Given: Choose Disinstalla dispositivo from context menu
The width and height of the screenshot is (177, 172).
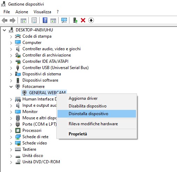Looking at the screenshot, I should tap(97, 114).
